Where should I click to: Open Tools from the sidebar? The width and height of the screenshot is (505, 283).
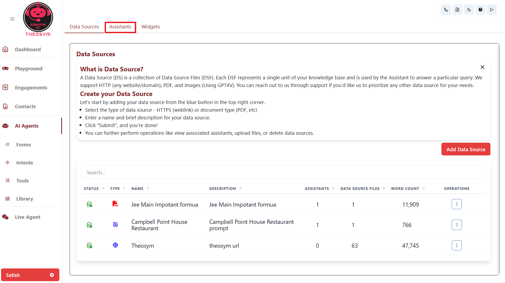click(22, 181)
